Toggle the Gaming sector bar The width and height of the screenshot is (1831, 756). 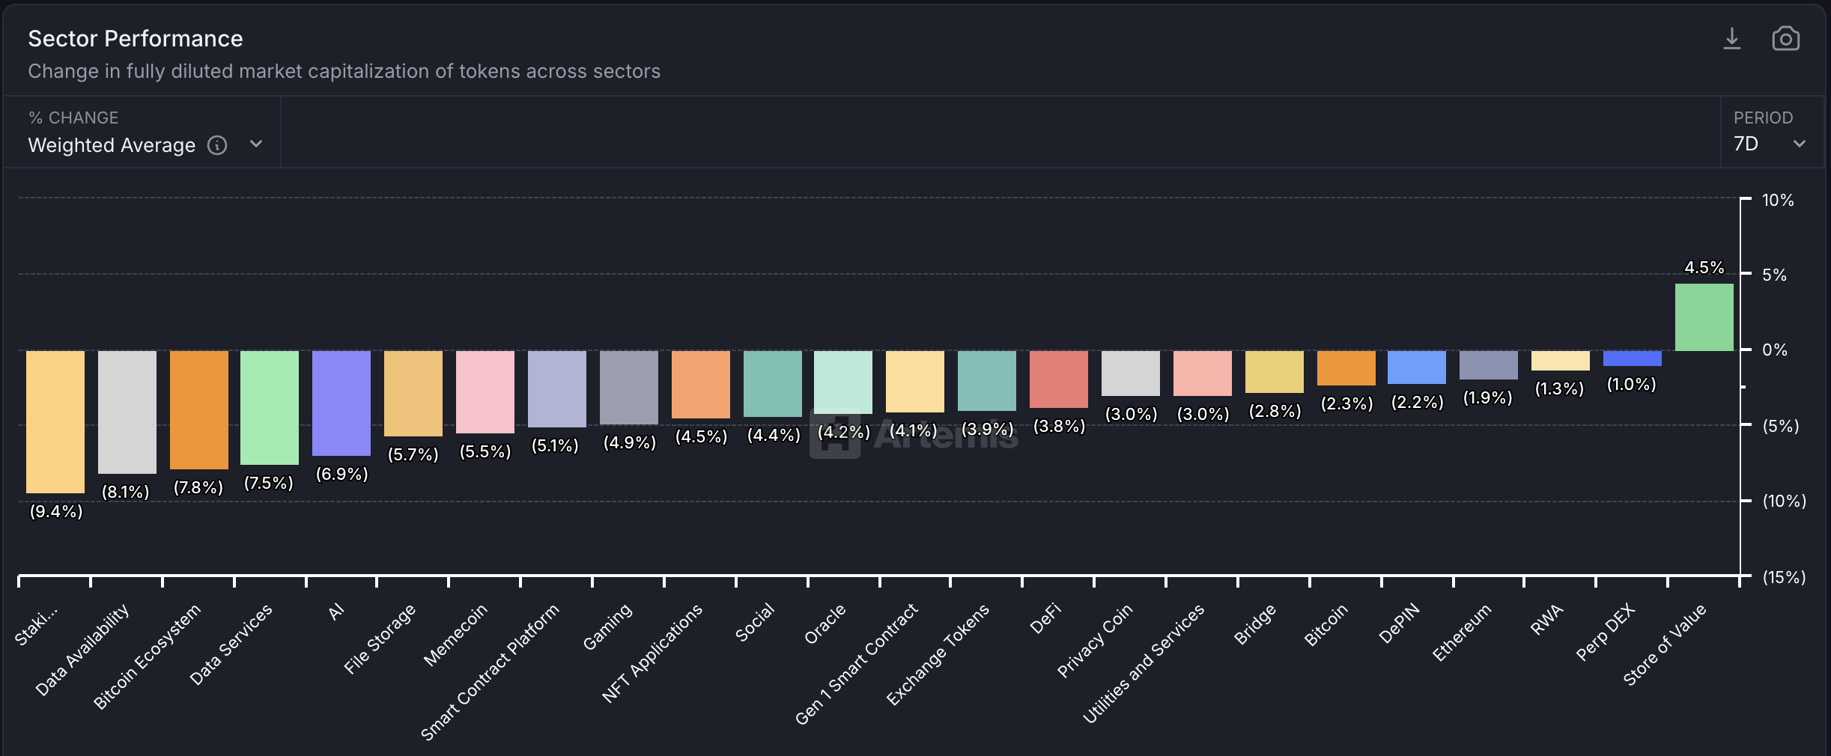(628, 389)
